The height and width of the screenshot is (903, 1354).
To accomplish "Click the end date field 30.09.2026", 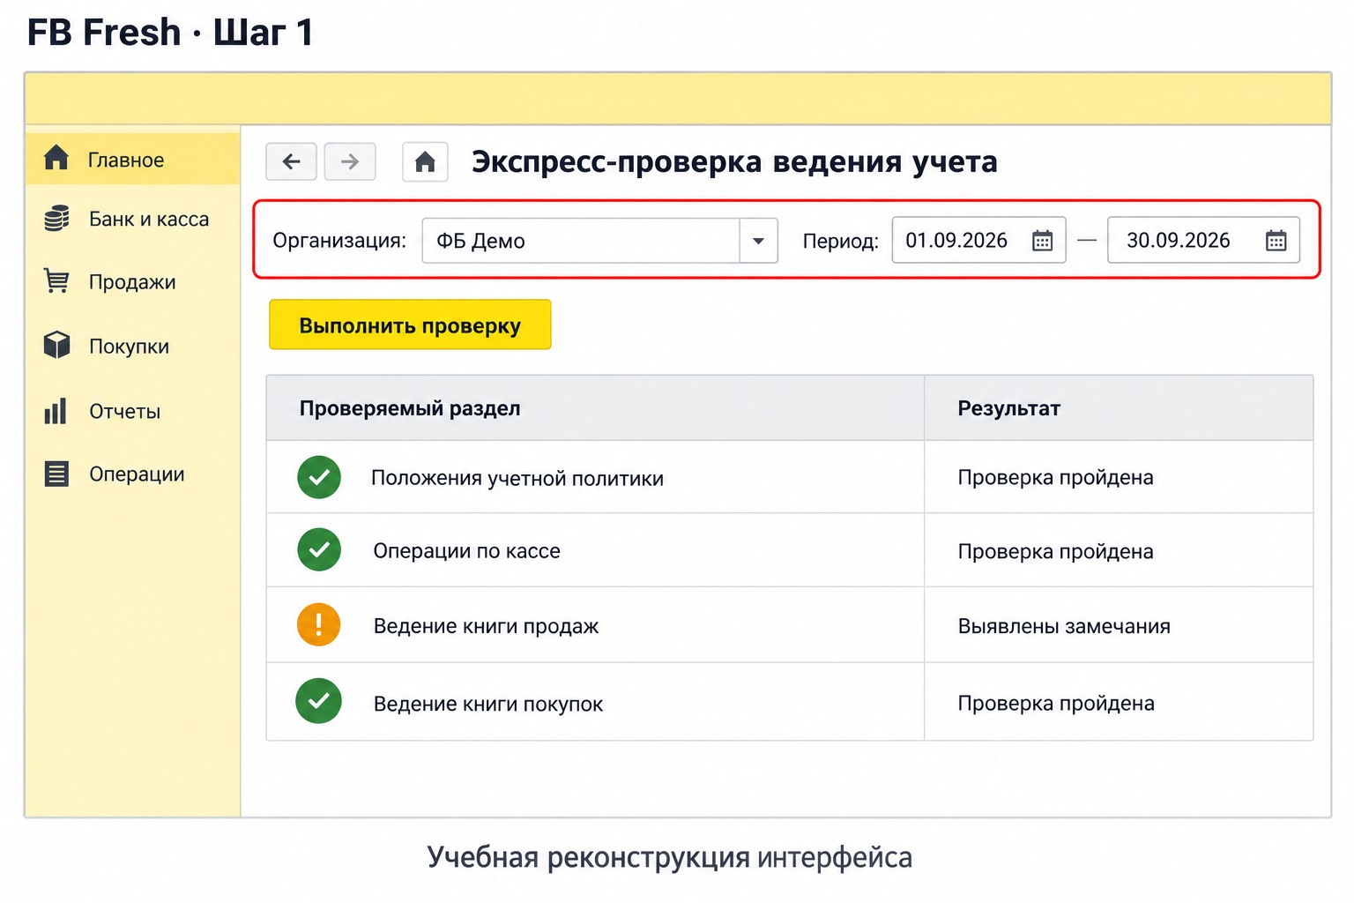I will point(1203,240).
